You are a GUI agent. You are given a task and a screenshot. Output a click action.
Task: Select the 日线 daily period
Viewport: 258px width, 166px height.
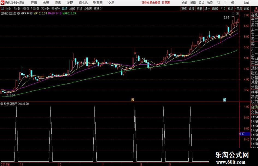pyautogui.click(x=64, y=8)
